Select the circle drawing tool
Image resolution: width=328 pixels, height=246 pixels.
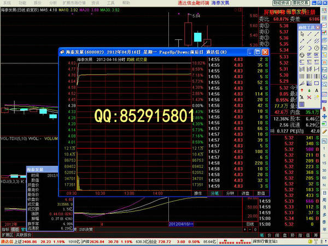(x=317, y=48)
